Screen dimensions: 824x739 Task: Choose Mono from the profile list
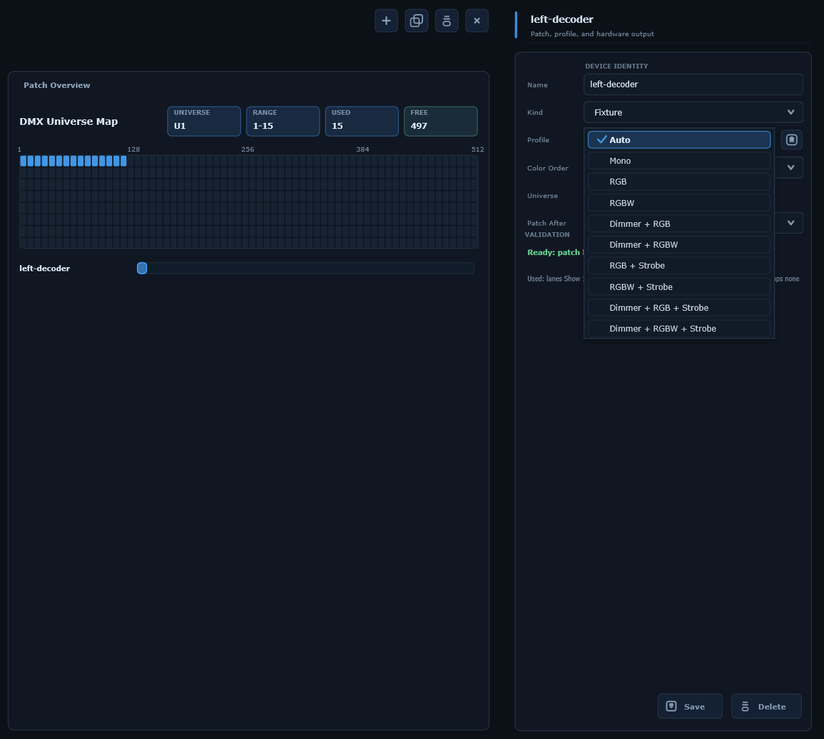pyautogui.click(x=679, y=160)
